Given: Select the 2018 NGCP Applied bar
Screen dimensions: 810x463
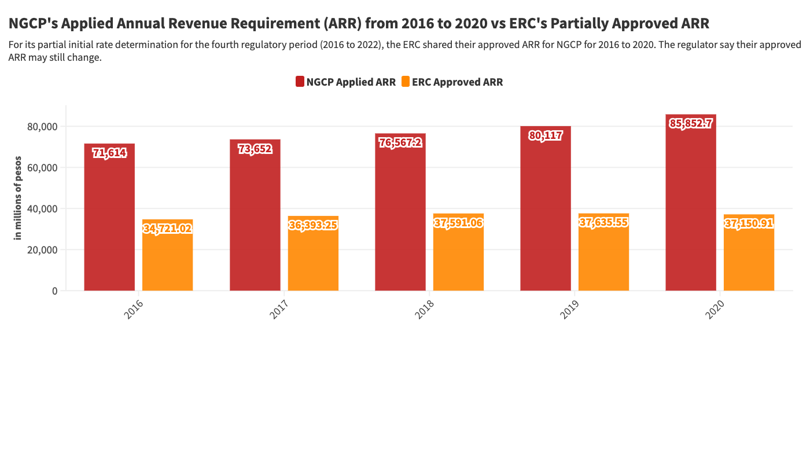Looking at the screenshot, I should tap(400, 212).
